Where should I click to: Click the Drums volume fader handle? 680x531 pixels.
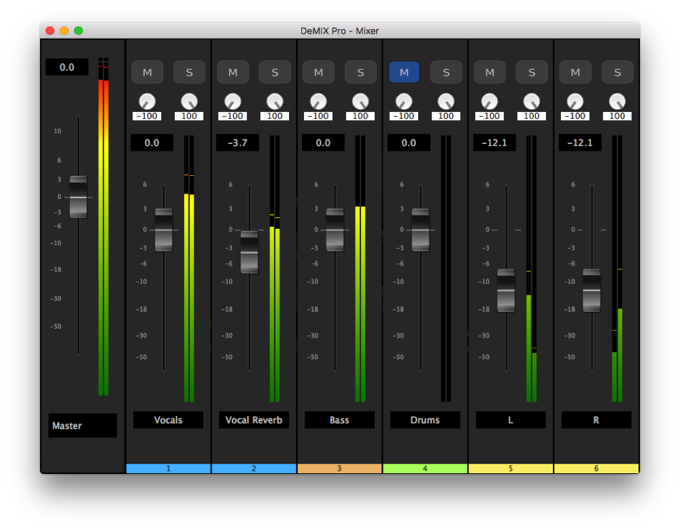421,230
